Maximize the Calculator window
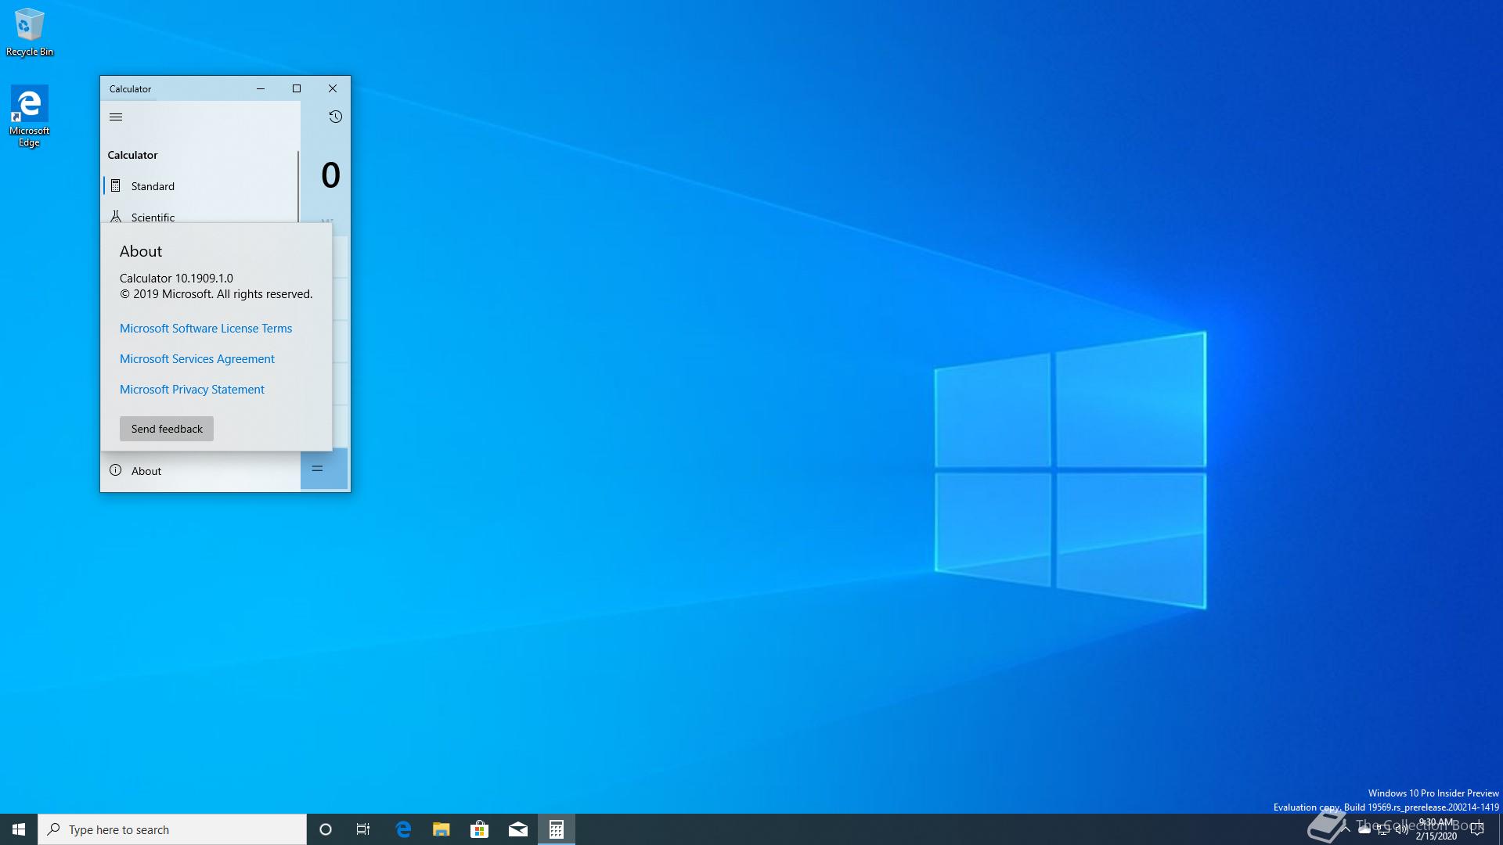The width and height of the screenshot is (1503, 845). (297, 88)
